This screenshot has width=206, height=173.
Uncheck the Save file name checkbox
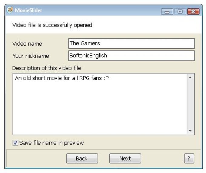[15, 143]
